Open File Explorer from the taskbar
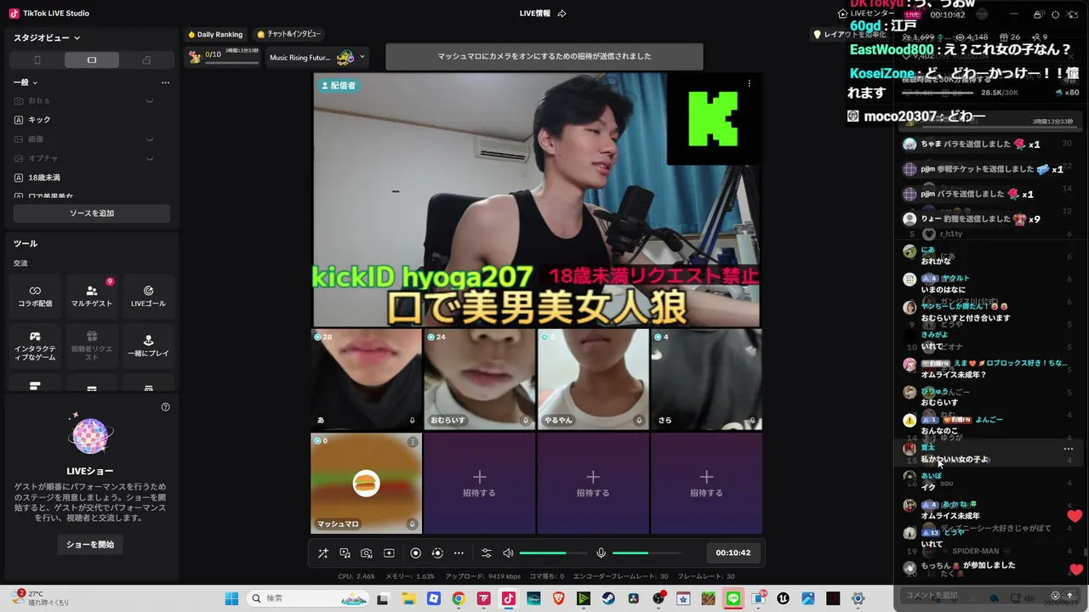Screen dimensions: 1089x612 [408, 598]
